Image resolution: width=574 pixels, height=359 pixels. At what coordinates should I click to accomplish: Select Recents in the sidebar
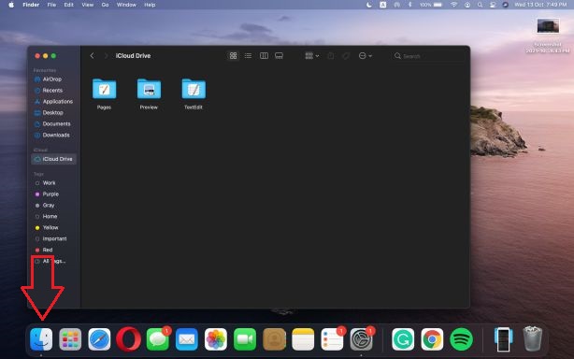53,91
